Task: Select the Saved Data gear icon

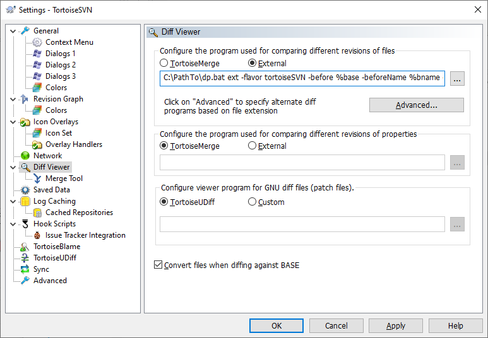Action: pos(25,190)
